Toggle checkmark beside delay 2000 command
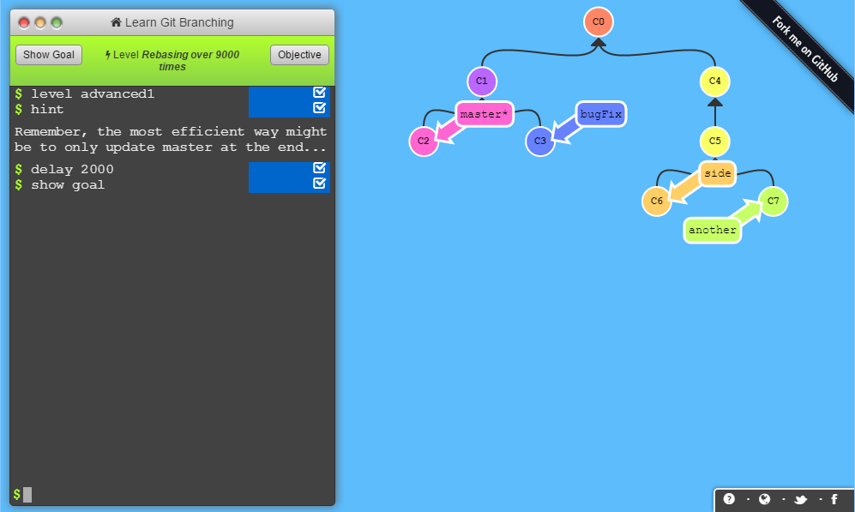The height and width of the screenshot is (512, 855). coord(320,168)
